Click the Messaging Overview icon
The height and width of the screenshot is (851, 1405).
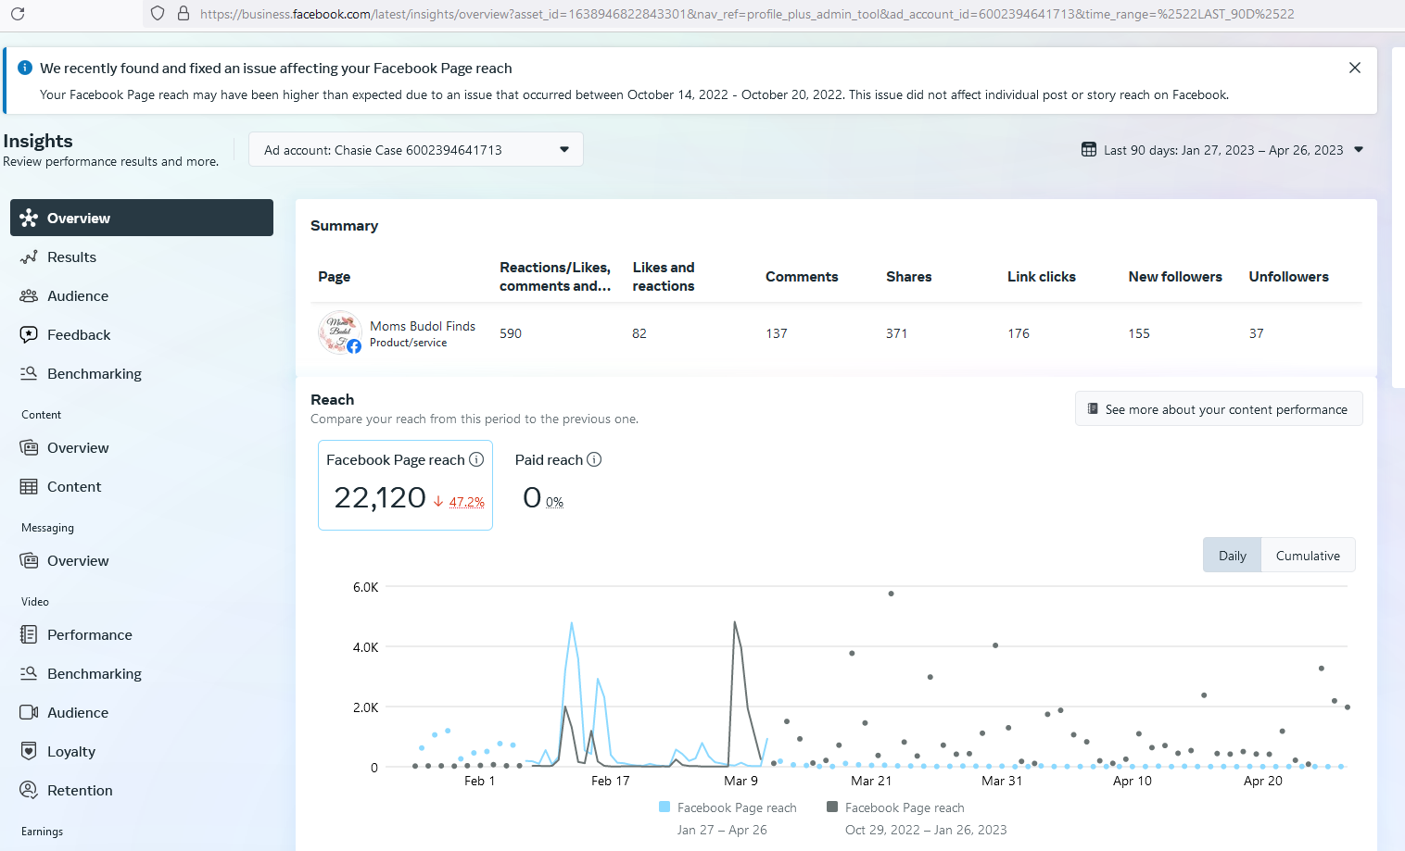[29, 560]
